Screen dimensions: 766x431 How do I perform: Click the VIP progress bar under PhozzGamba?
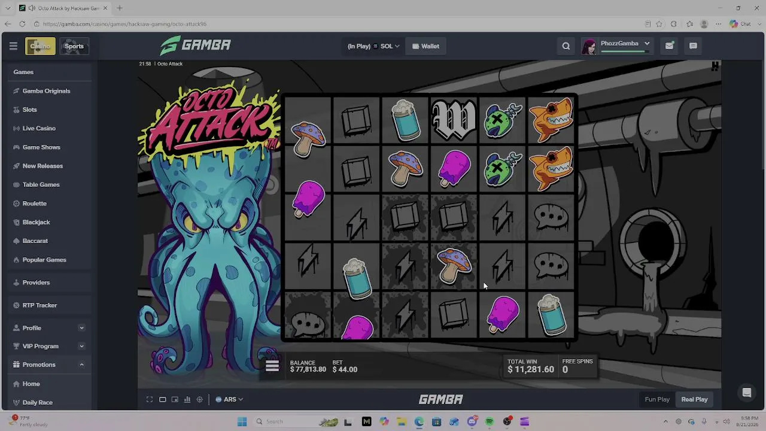[625, 51]
